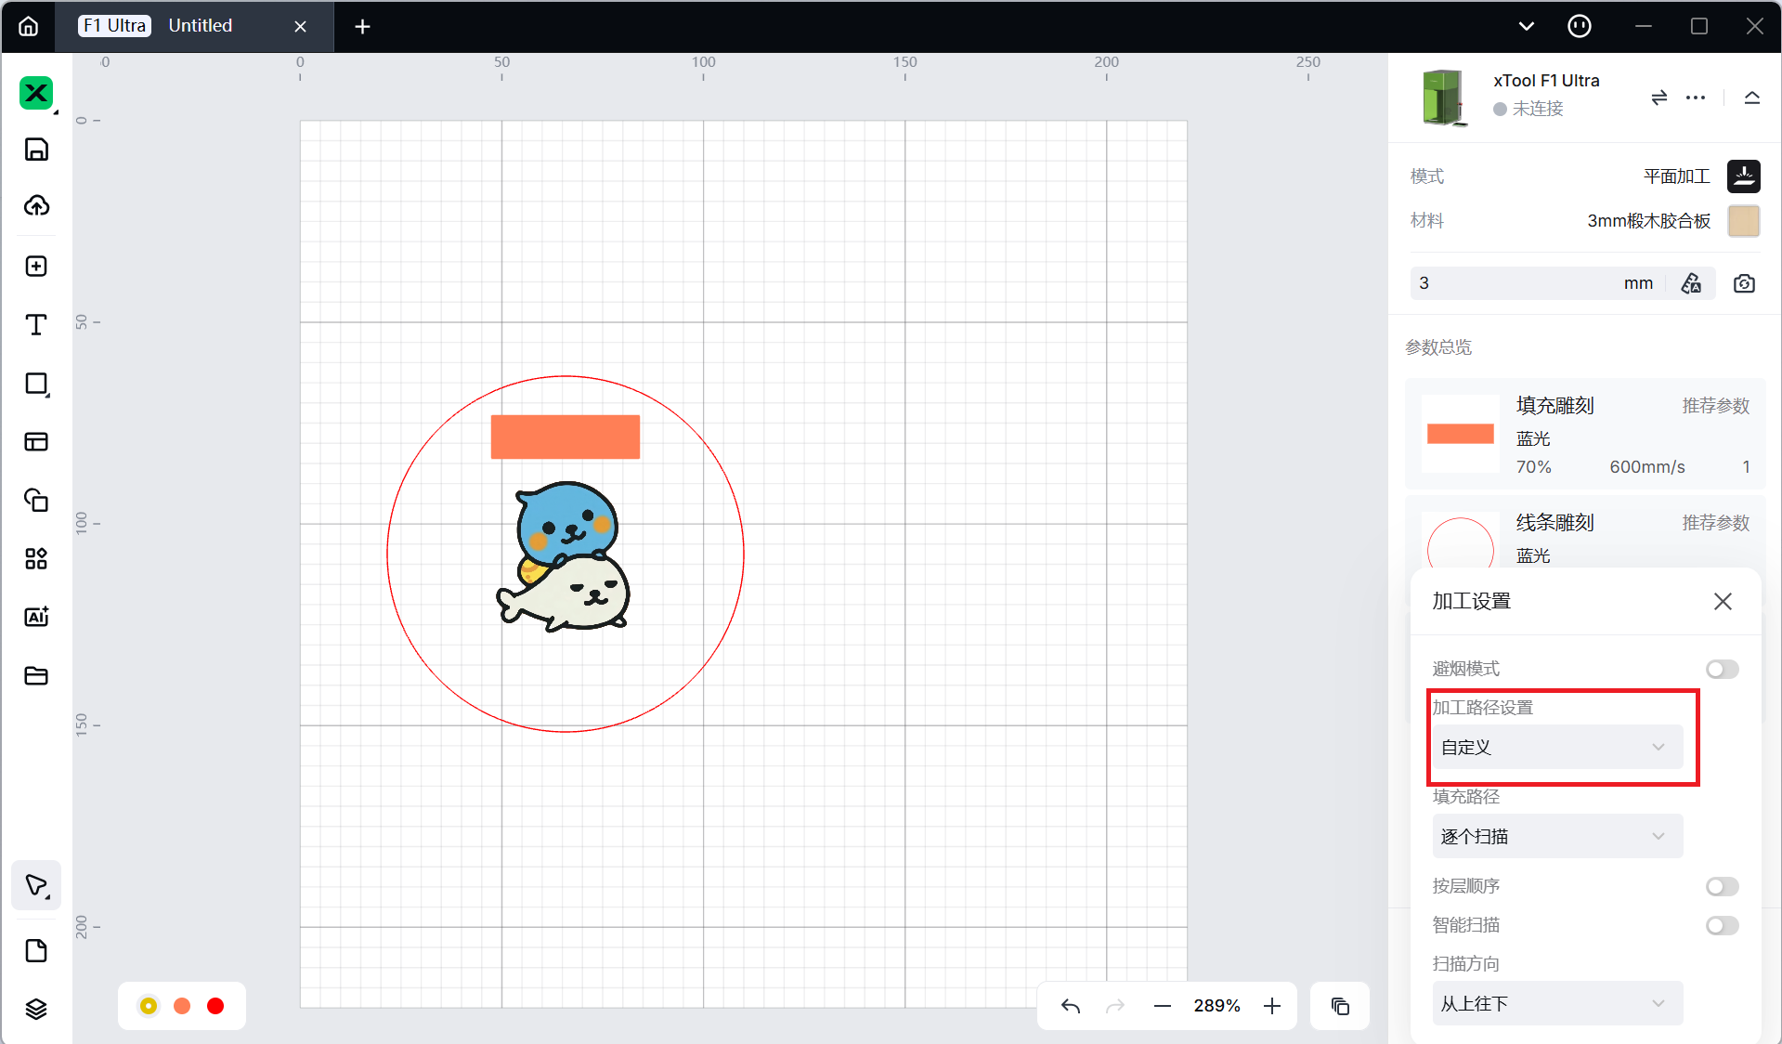
Task: Open the 扫描方向 dropdown showing 从上往下
Action: (x=1556, y=1003)
